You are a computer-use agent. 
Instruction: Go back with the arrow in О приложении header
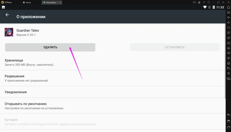(7, 15)
